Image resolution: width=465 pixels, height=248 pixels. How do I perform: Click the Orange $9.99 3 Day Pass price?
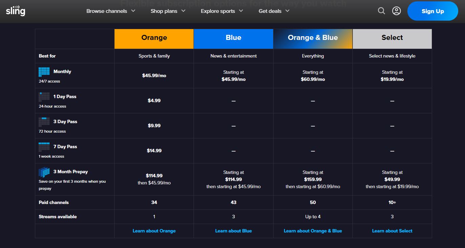[154, 126]
